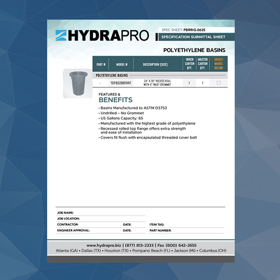Click the Atlanta (GA) location text

tap(67, 251)
